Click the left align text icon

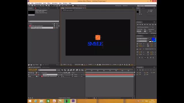pyautogui.click(x=137, y=70)
